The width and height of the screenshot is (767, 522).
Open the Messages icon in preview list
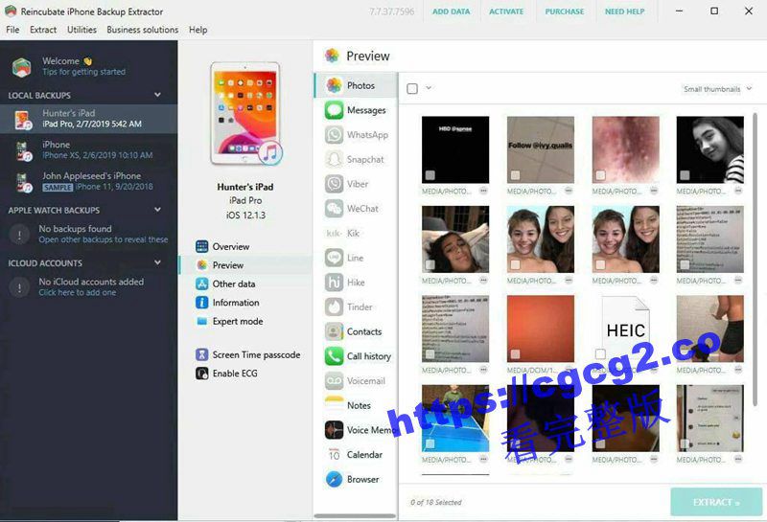(x=334, y=110)
